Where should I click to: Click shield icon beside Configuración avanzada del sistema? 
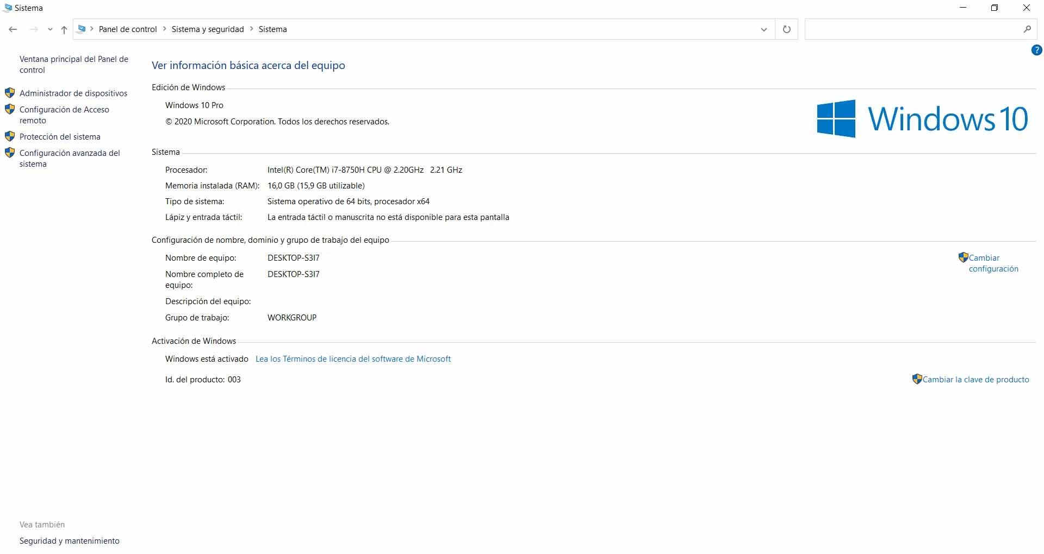10,153
